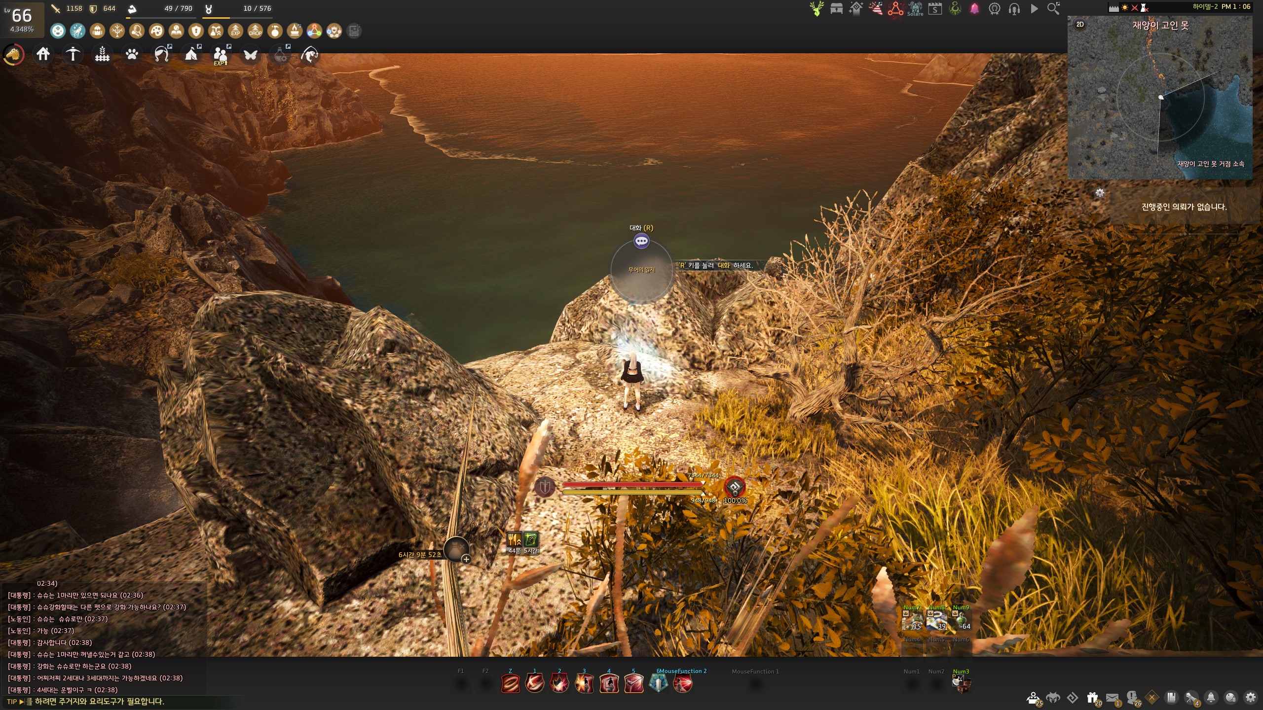Viewport: 1263px width, 710px height.
Task: Click the 하이델-2 server name
Action: click(x=1205, y=6)
